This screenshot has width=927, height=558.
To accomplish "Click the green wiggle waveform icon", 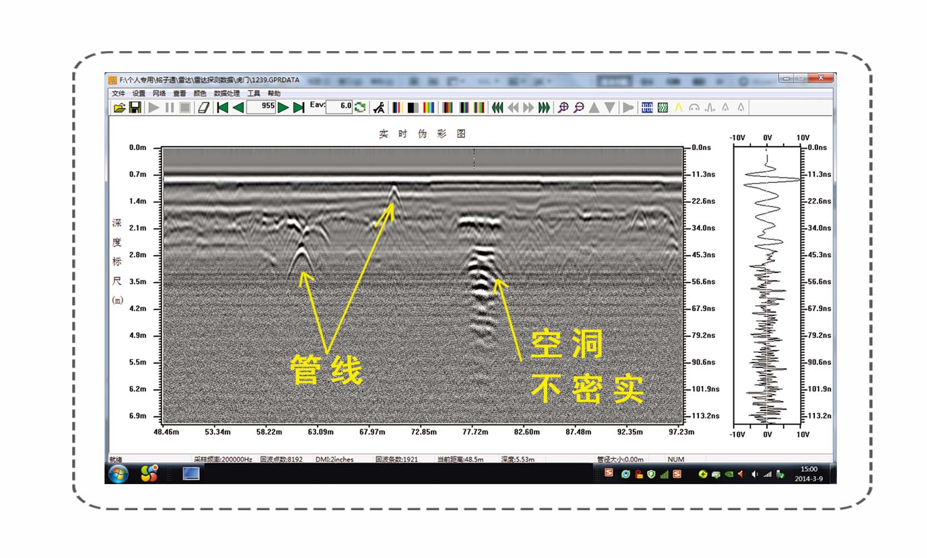I will click(662, 108).
